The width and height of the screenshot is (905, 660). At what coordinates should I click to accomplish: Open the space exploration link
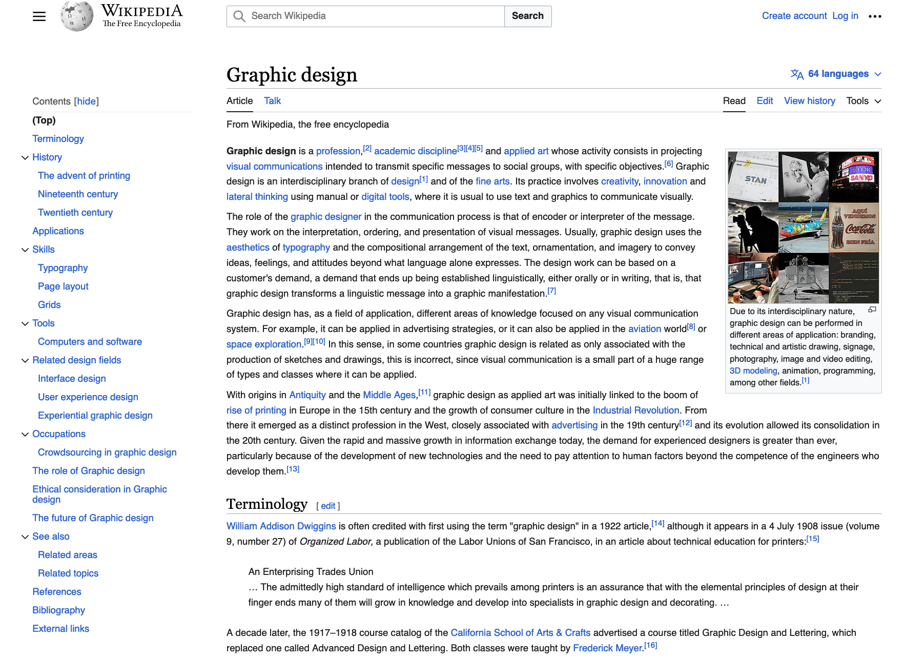point(264,344)
